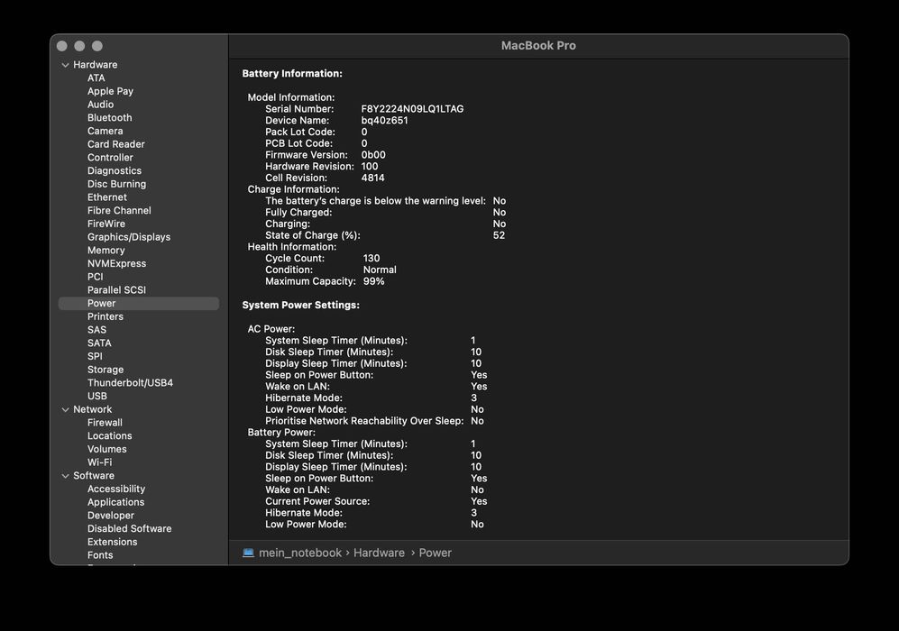This screenshot has width=899, height=631.
Task: Select Ethernet in the sidebar
Action: 106,197
